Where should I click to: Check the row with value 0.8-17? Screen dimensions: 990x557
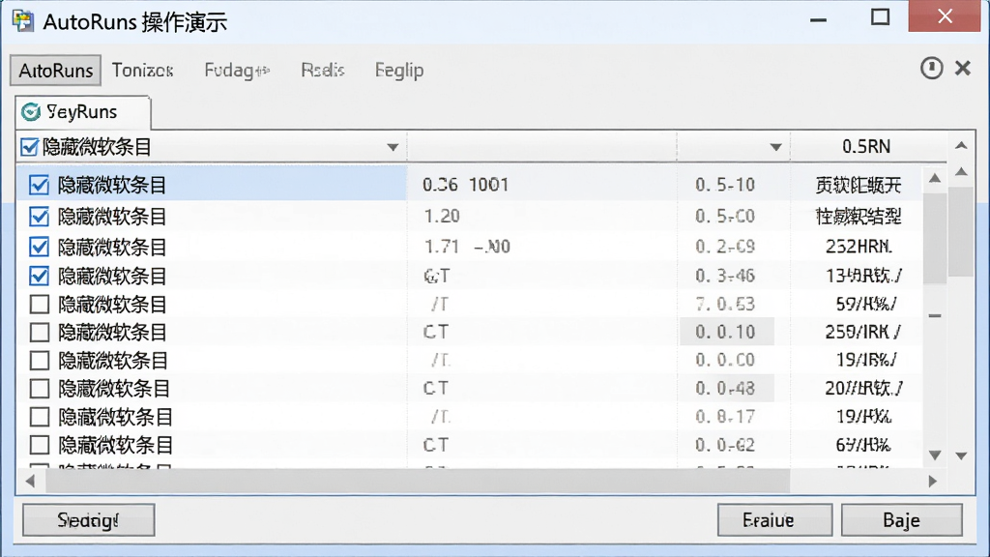(39, 417)
